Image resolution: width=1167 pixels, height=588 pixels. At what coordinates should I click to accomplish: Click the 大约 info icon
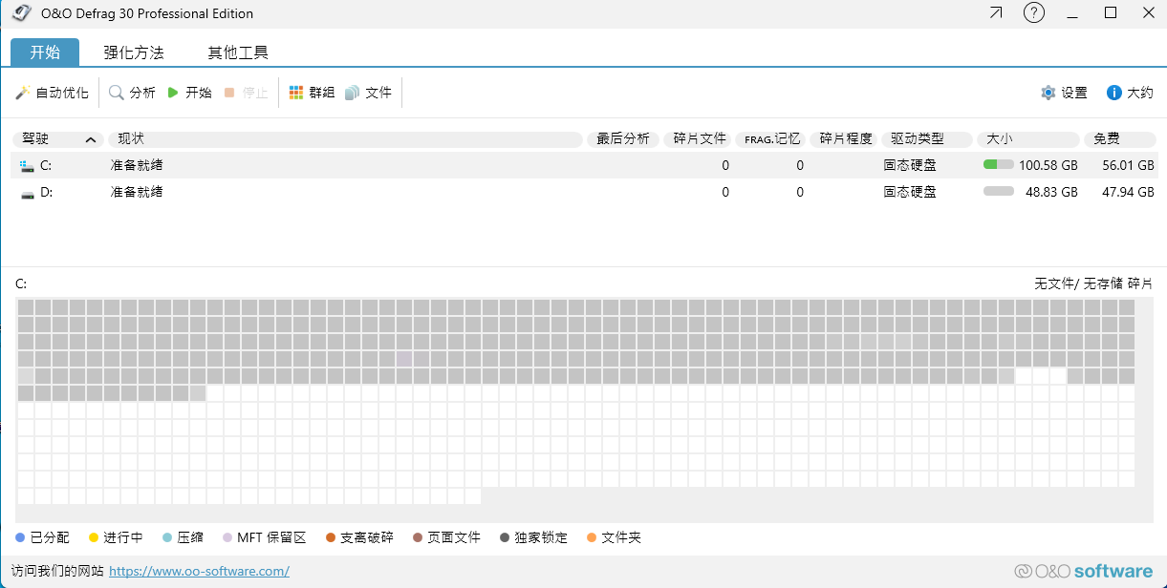pyautogui.click(x=1113, y=93)
